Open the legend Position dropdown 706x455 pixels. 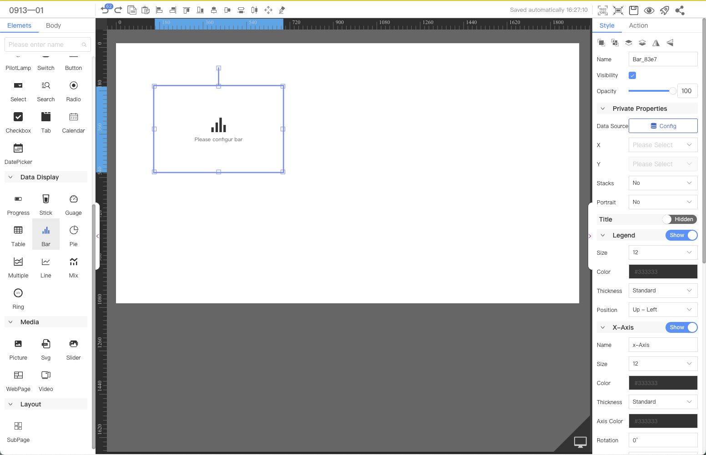[x=663, y=310]
